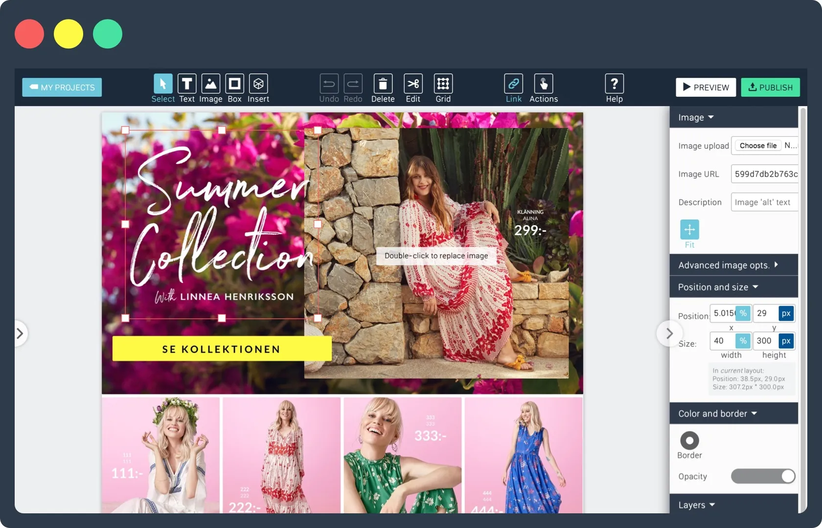Open Preview mode
This screenshot has height=528, width=822.
(x=706, y=87)
